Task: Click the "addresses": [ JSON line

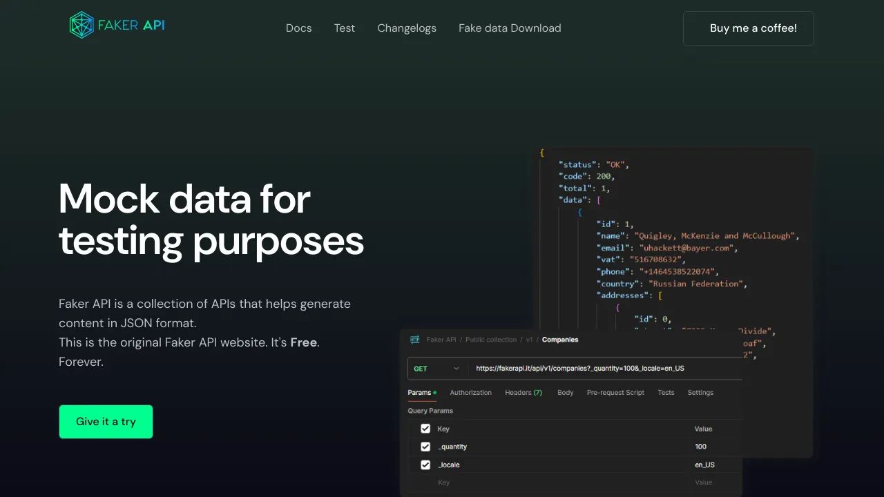Action: click(x=630, y=295)
